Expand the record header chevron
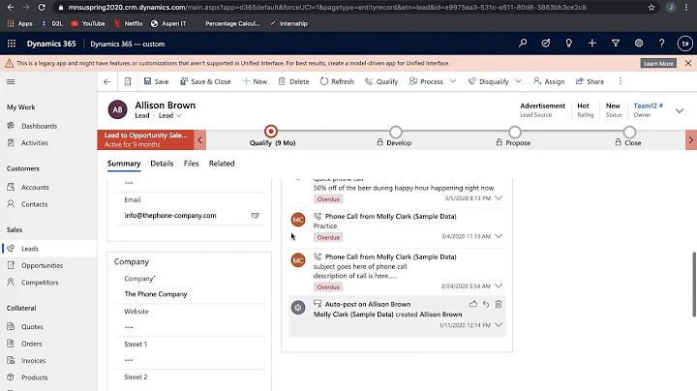Screen dimensions: 697x391 680,110
